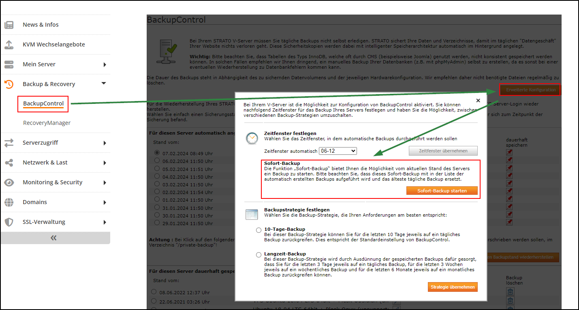Image resolution: width=579 pixels, height=310 pixels.
Task: Click the News & Infos sidebar icon
Action: pyautogui.click(x=9, y=25)
